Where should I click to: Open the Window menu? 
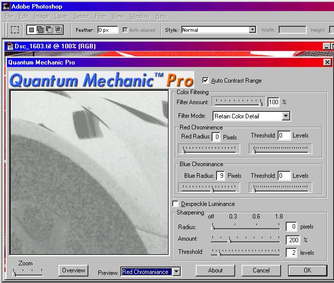click(140, 17)
